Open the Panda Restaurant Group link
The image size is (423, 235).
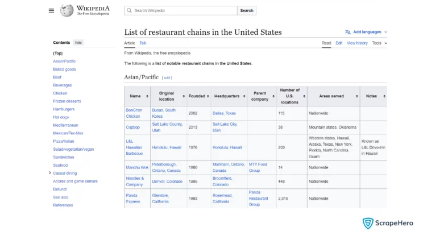259,198
